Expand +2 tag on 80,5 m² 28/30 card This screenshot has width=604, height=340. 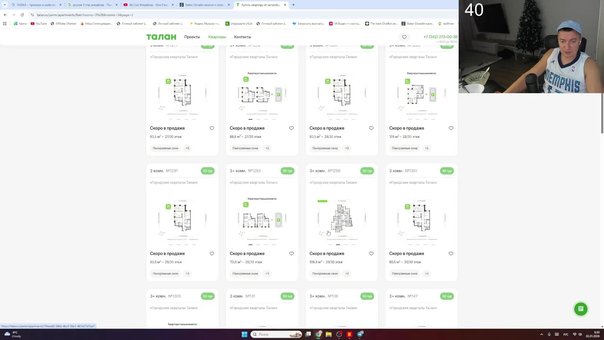[347, 148]
